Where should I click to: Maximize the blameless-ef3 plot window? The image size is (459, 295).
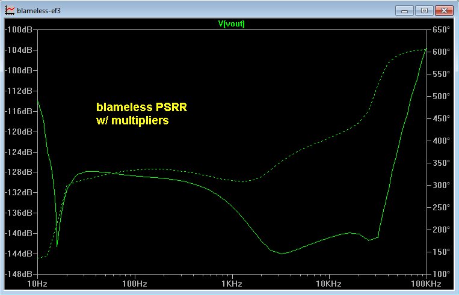coord(424,11)
